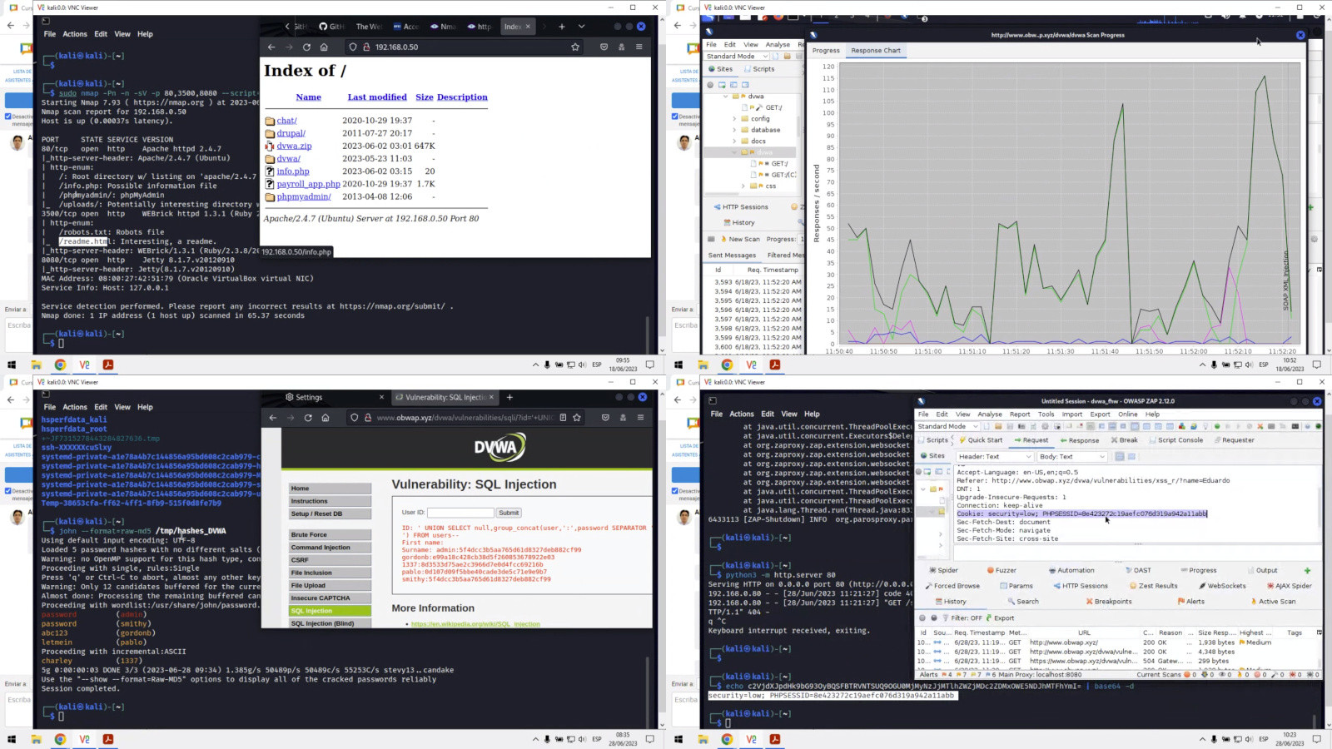This screenshot has height=749, width=1332.
Task: Click the DVWA User ID input field
Action: [460, 513]
